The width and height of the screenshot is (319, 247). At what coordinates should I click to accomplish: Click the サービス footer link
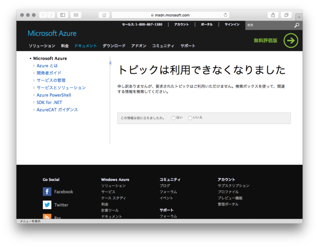click(108, 192)
